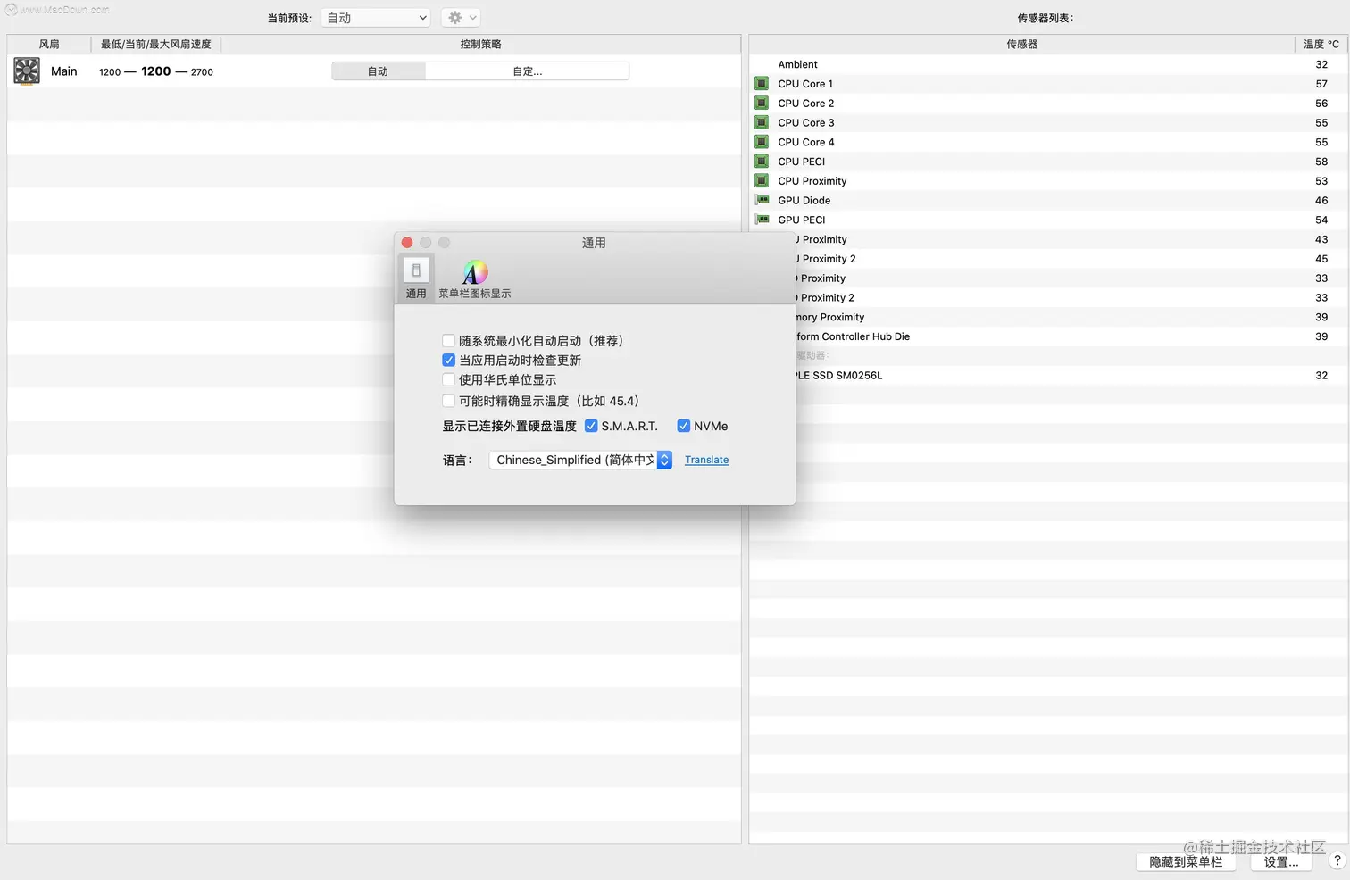
Task: Open the gear actions menu beside the preset dropdown
Action: click(461, 18)
